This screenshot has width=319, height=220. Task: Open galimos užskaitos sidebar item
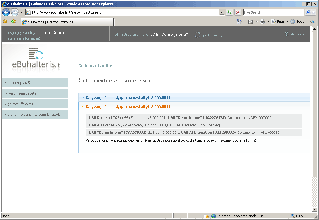tap(35, 104)
